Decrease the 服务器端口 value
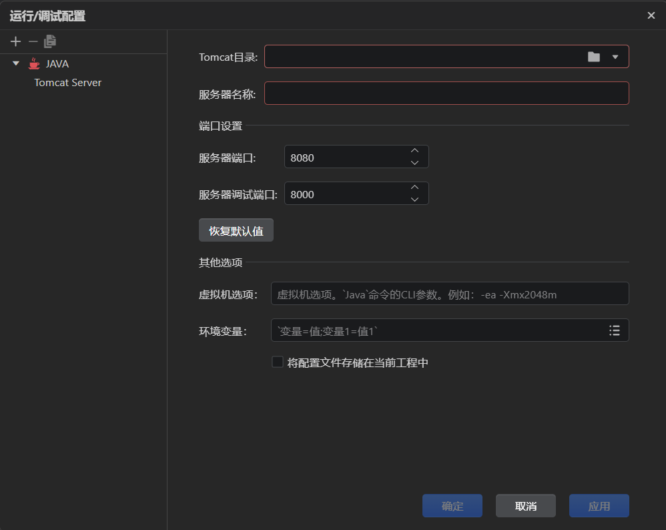 click(415, 163)
